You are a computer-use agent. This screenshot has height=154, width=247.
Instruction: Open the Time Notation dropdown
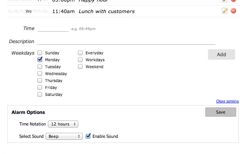pyautogui.click(x=63, y=124)
